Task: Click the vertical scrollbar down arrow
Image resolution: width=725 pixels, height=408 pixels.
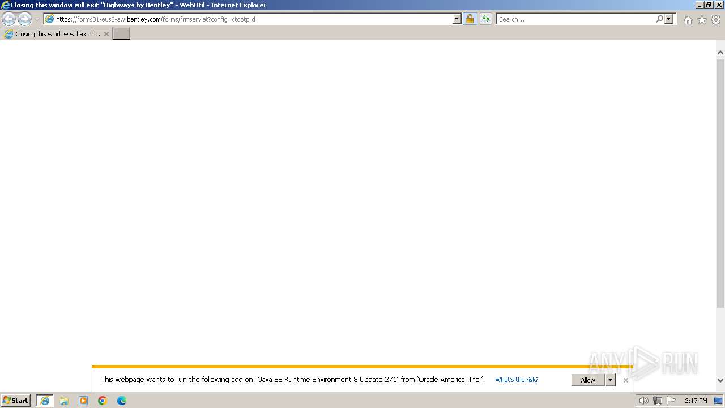Action: pos(720,380)
